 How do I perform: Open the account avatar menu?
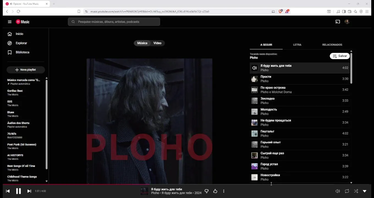(x=347, y=22)
